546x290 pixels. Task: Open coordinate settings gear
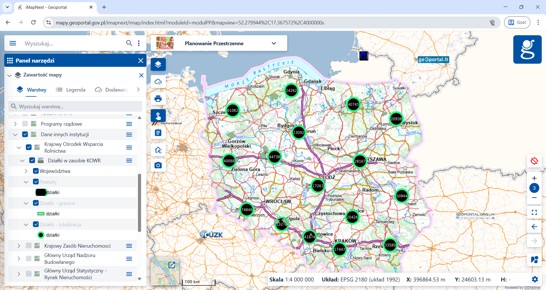tap(535, 279)
